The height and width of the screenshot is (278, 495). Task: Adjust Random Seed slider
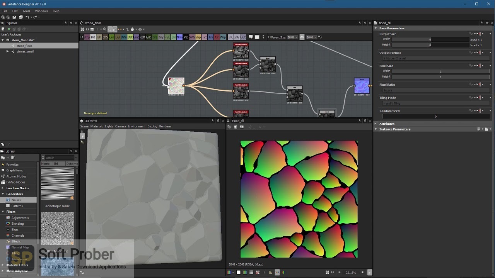click(x=435, y=117)
